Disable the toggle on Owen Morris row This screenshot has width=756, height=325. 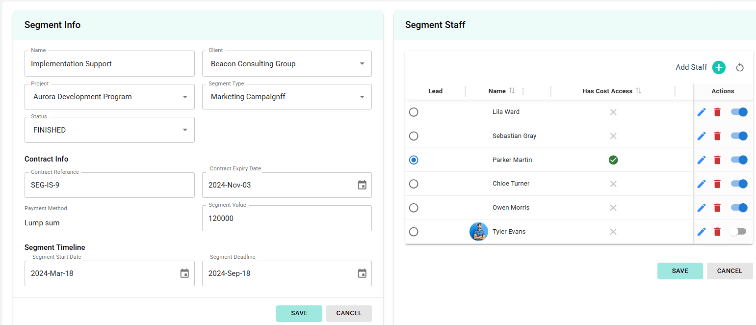pyautogui.click(x=738, y=208)
